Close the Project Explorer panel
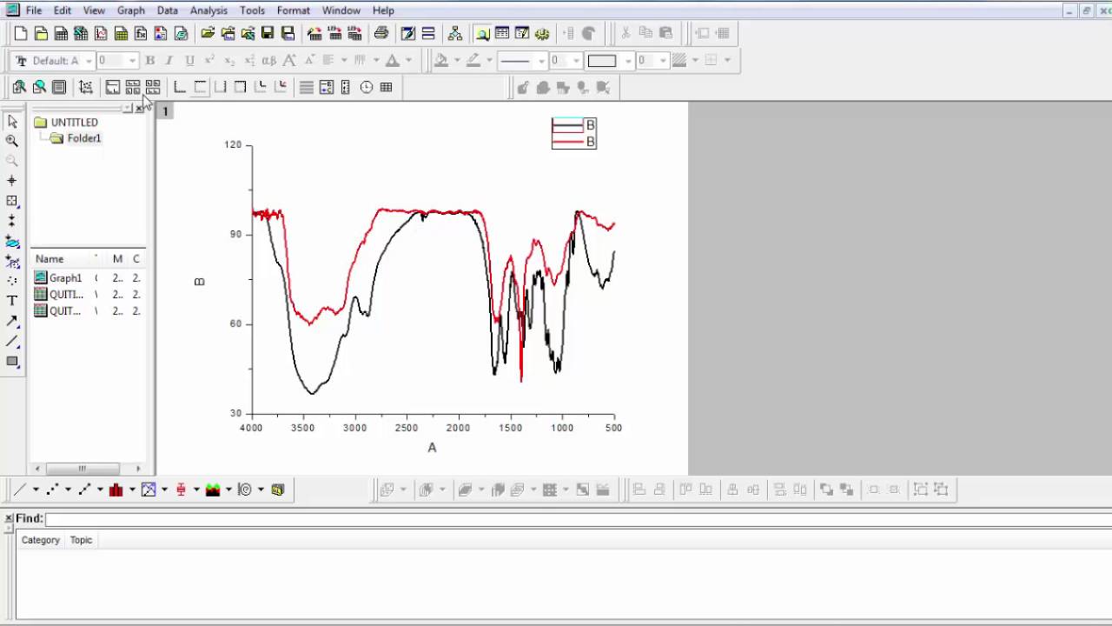This screenshot has width=1112, height=626. [139, 108]
